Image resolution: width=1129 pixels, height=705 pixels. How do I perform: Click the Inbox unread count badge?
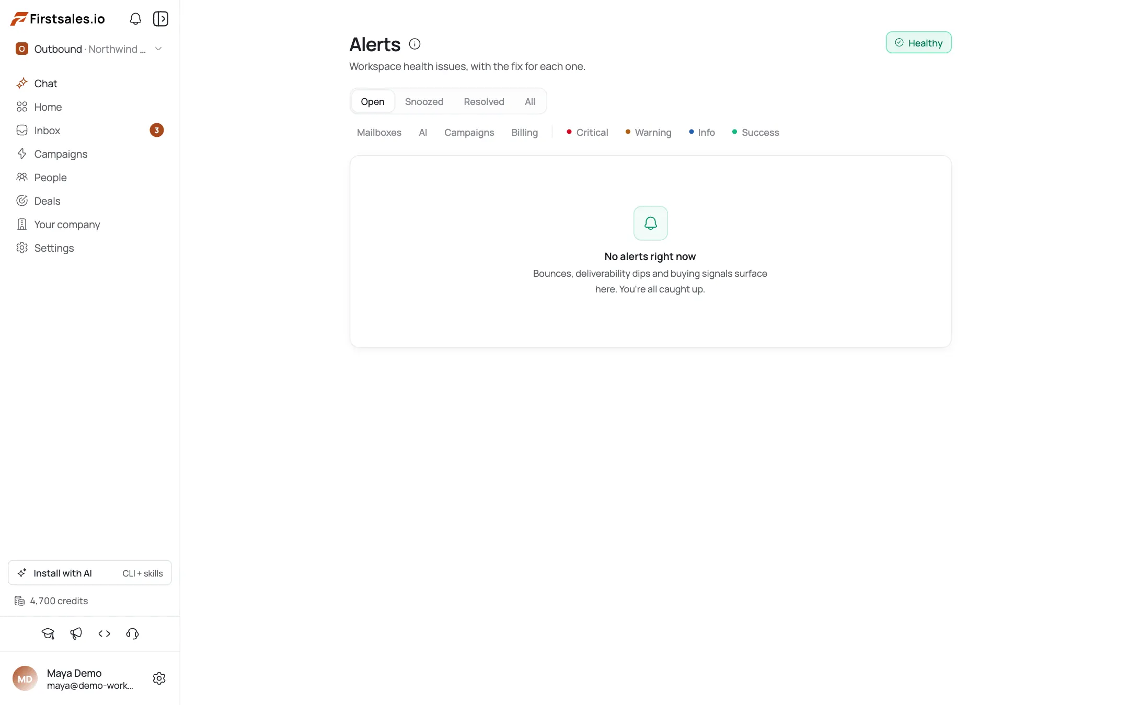[157, 130]
